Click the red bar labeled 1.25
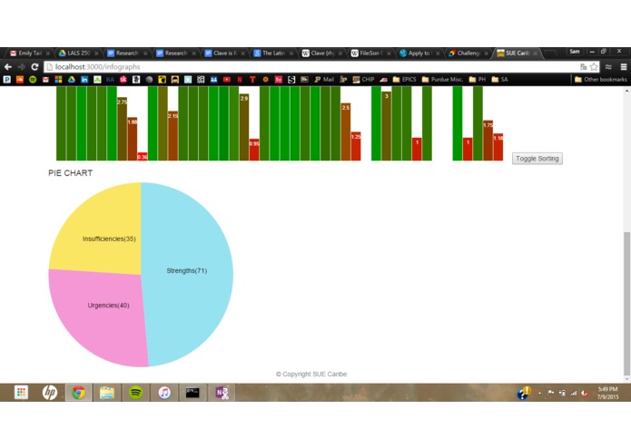Screen dimensions: 631x448 356,146
